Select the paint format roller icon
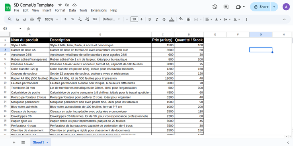Screen dimensions: 293x146 tap(39, 19)
